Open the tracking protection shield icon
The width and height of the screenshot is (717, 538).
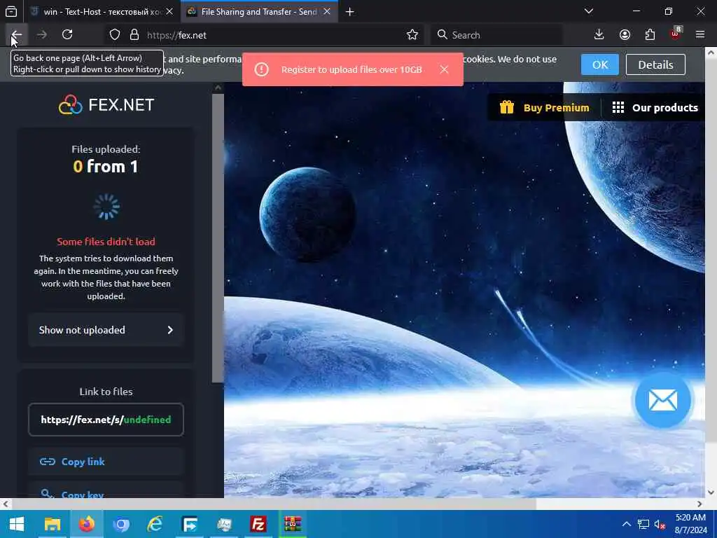(115, 35)
